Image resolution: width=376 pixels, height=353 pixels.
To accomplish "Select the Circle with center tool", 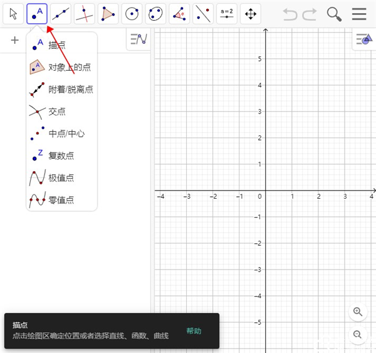I will (x=132, y=13).
